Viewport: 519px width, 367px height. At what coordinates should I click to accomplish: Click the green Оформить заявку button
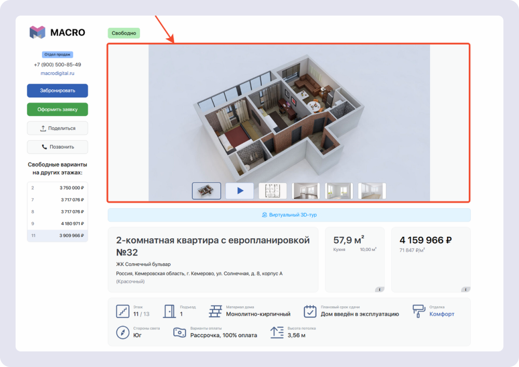coord(57,109)
